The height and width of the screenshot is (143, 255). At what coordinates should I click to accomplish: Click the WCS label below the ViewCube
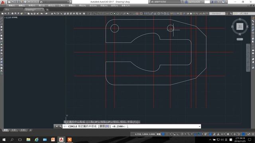240,39
